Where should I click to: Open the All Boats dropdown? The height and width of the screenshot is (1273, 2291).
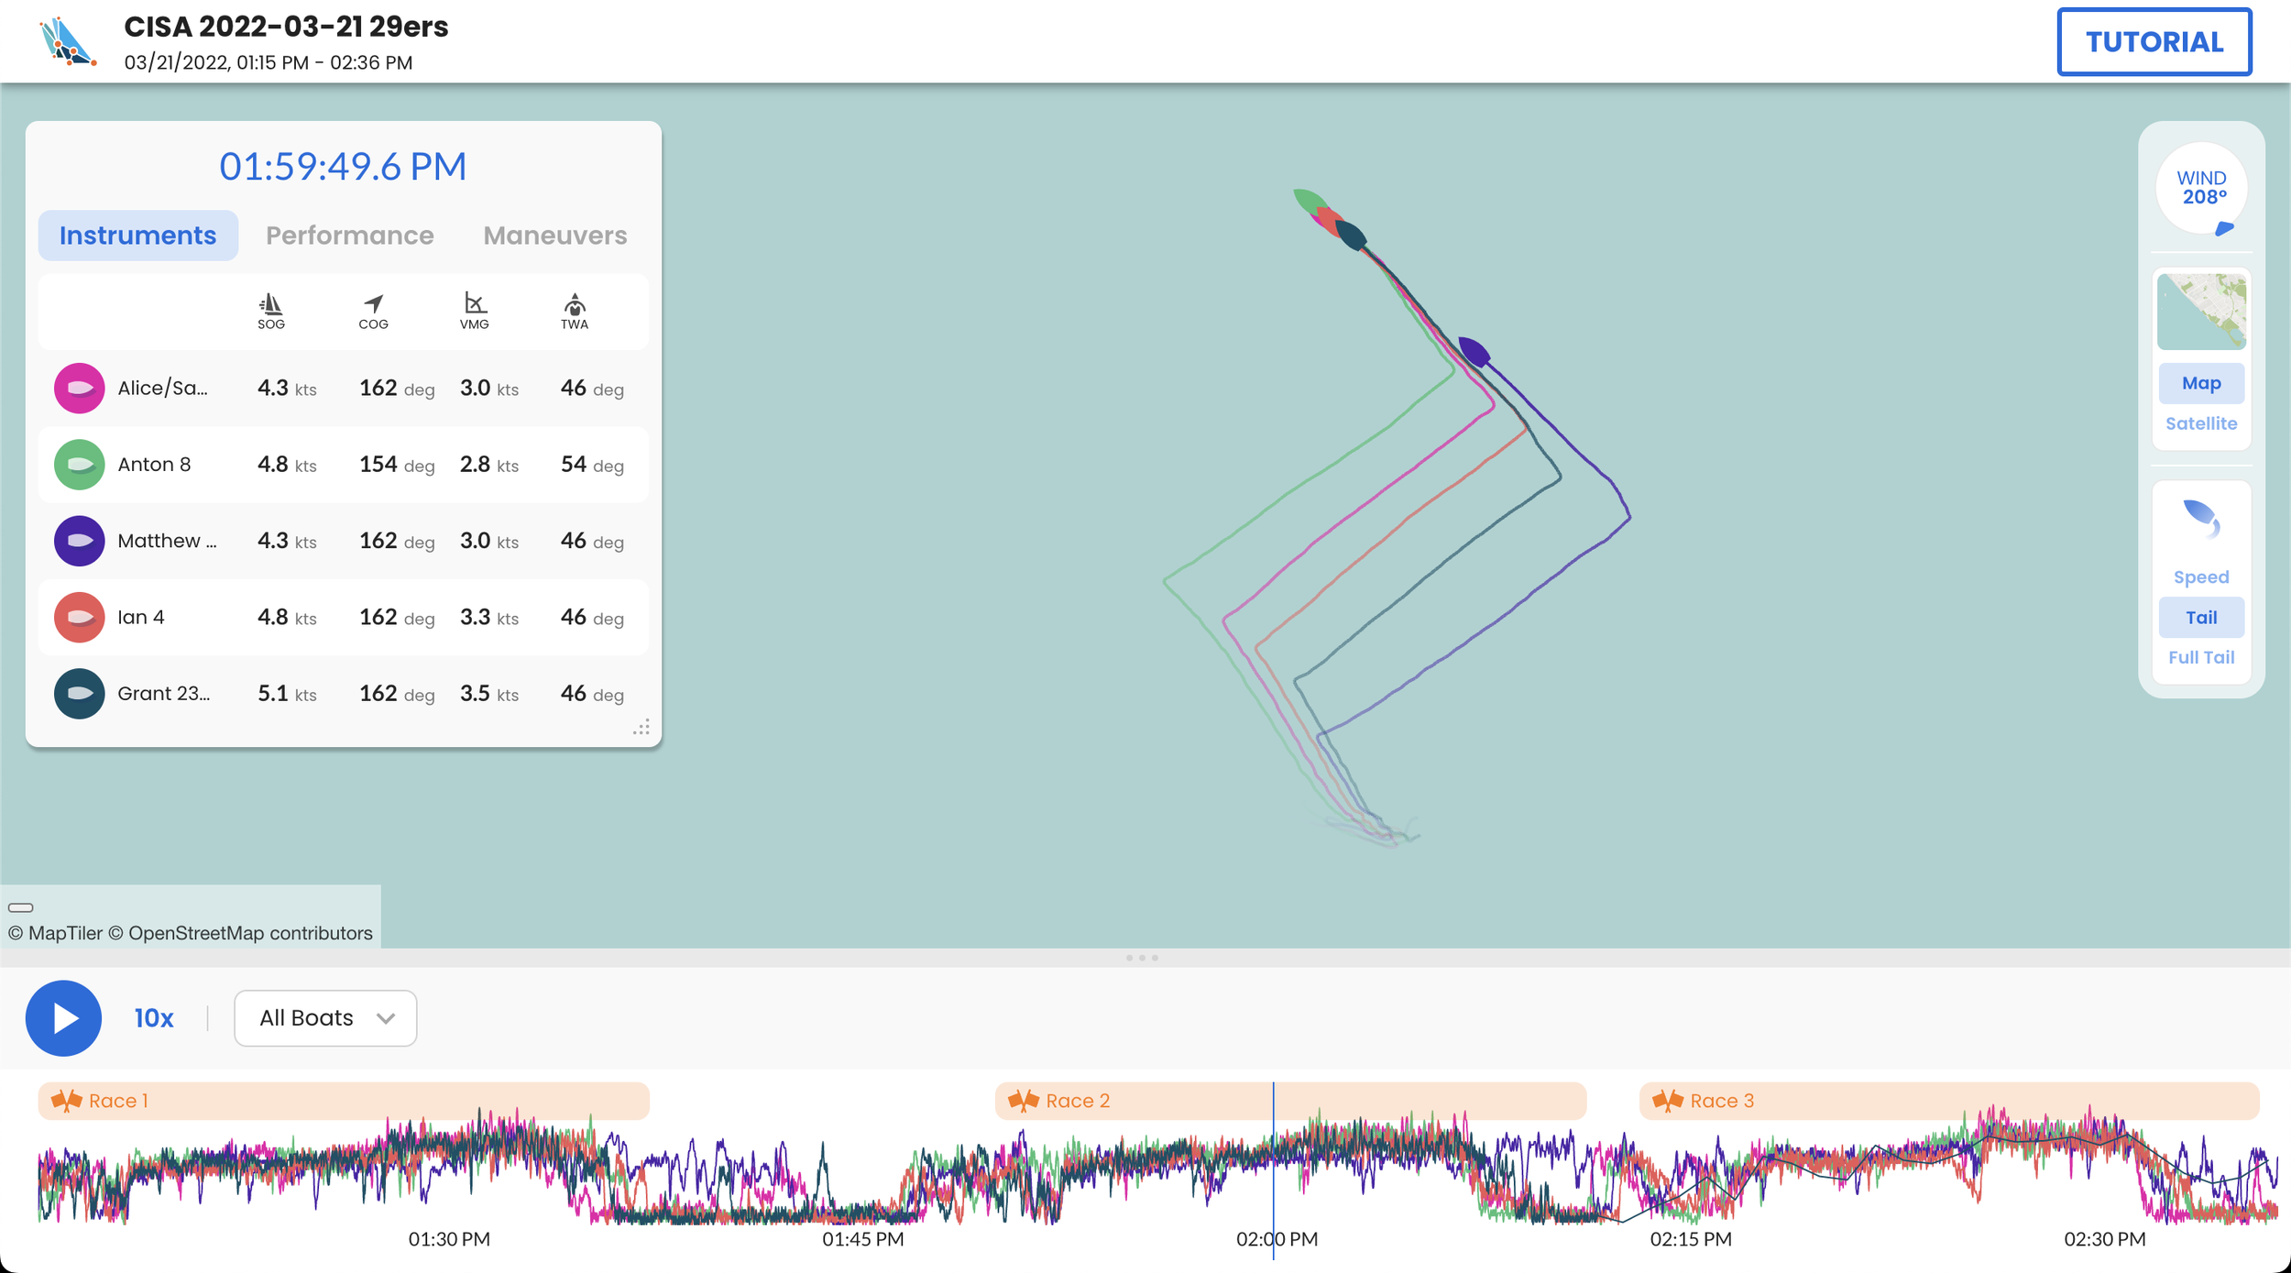325,1018
